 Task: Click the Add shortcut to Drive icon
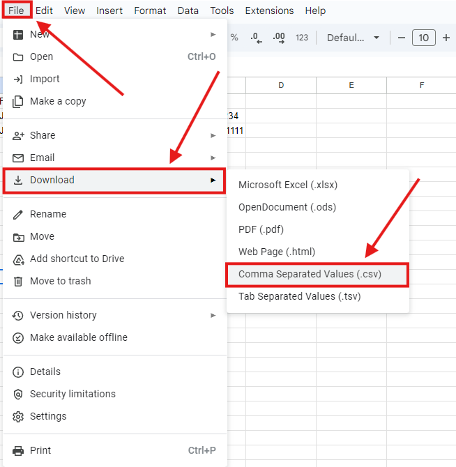(x=18, y=259)
